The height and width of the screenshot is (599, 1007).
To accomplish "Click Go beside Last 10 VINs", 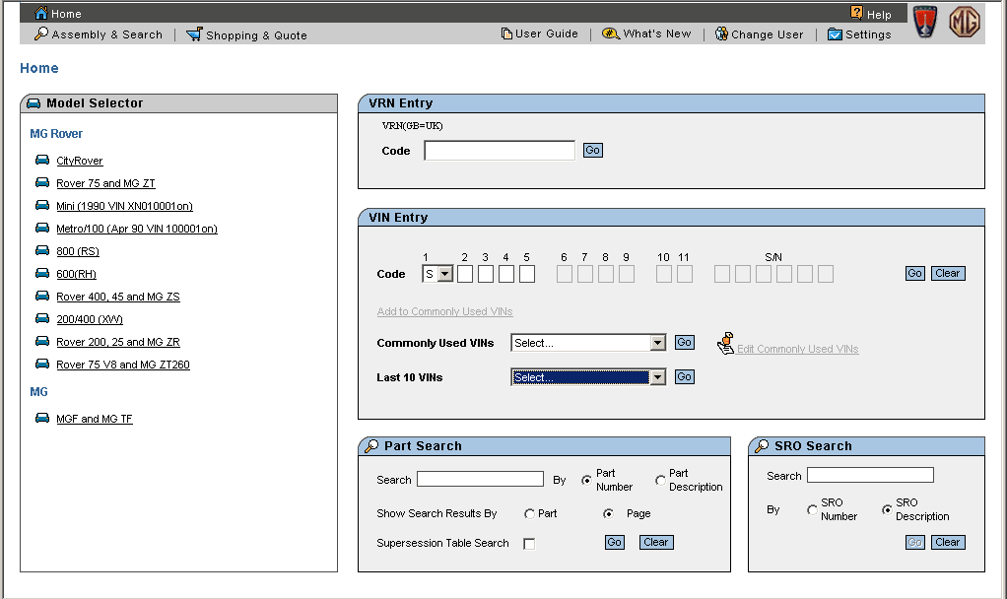I will (x=685, y=376).
